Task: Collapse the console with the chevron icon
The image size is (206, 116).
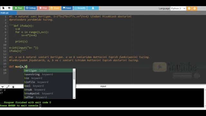Action: 2,87
